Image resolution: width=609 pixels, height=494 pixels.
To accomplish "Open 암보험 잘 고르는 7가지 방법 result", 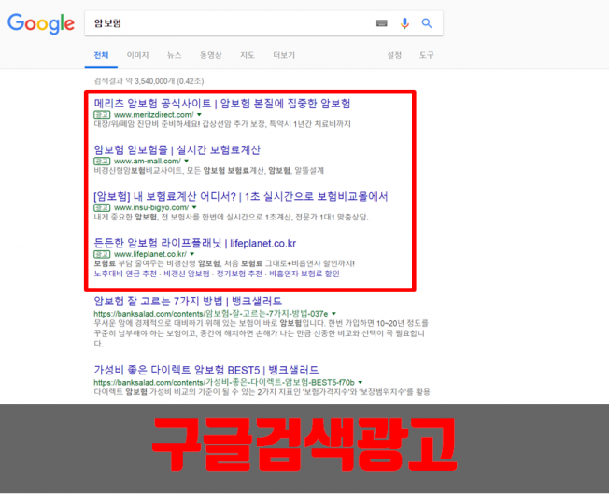I will point(188,302).
